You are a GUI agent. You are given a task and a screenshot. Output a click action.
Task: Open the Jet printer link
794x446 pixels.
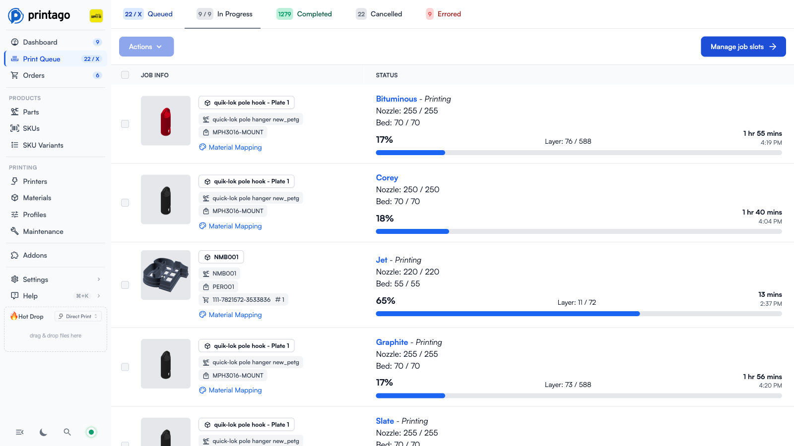click(x=382, y=260)
